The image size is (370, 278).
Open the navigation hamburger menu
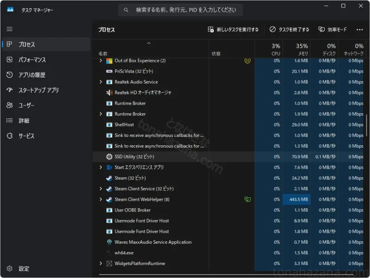[x=9, y=29]
